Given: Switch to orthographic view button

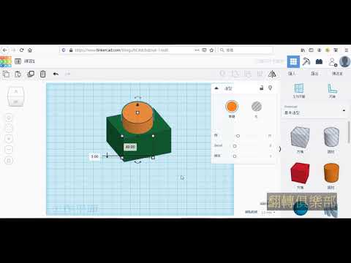Looking at the screenshot, I should pyautogui.click(x=9, y=161).
